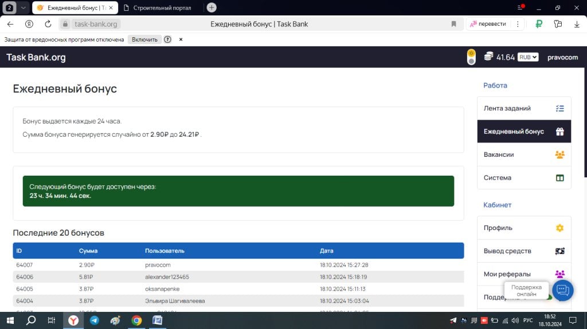
Task: Open Telegram from the taskbar
Action: click(95, 320)
